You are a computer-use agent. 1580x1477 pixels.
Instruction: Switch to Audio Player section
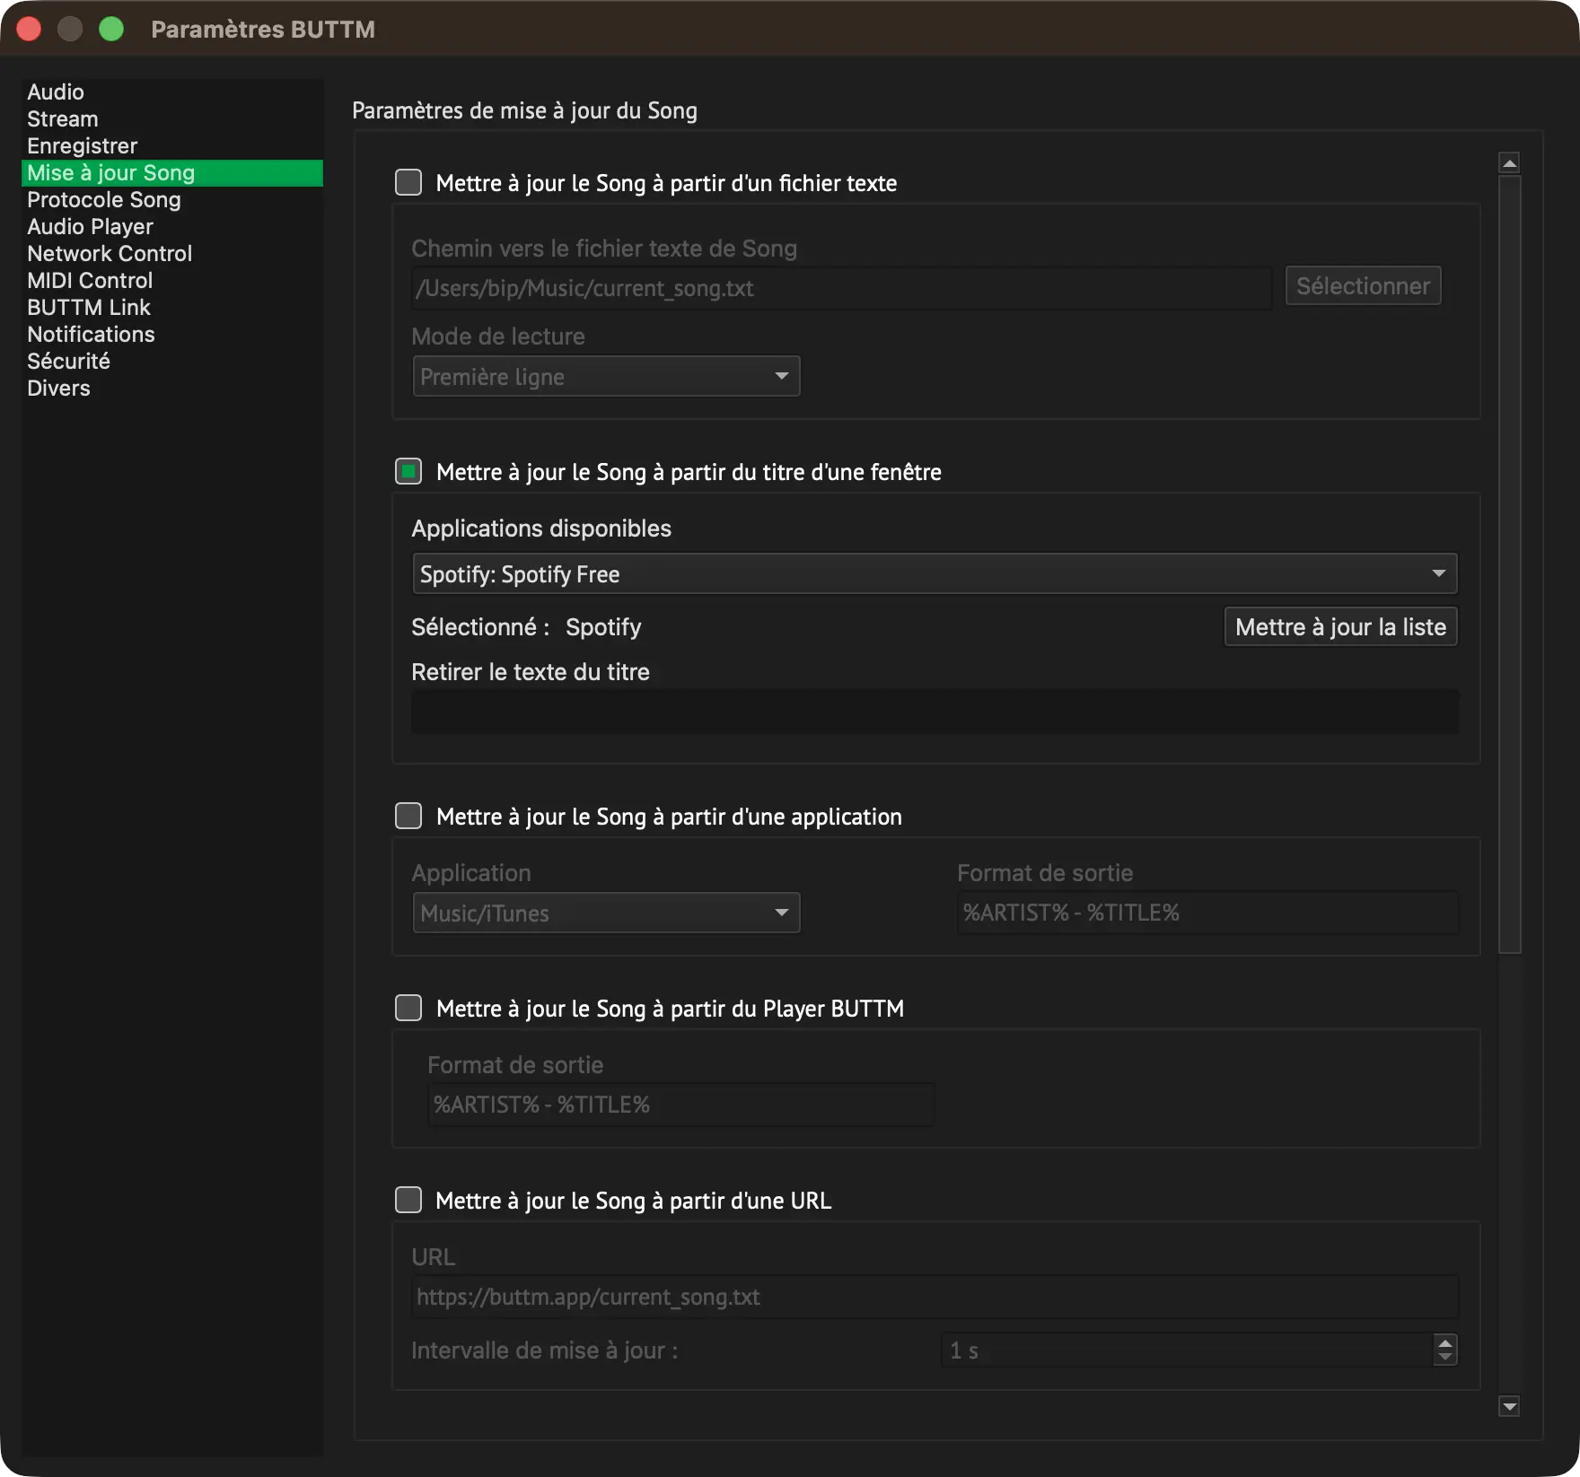[171, 227]
